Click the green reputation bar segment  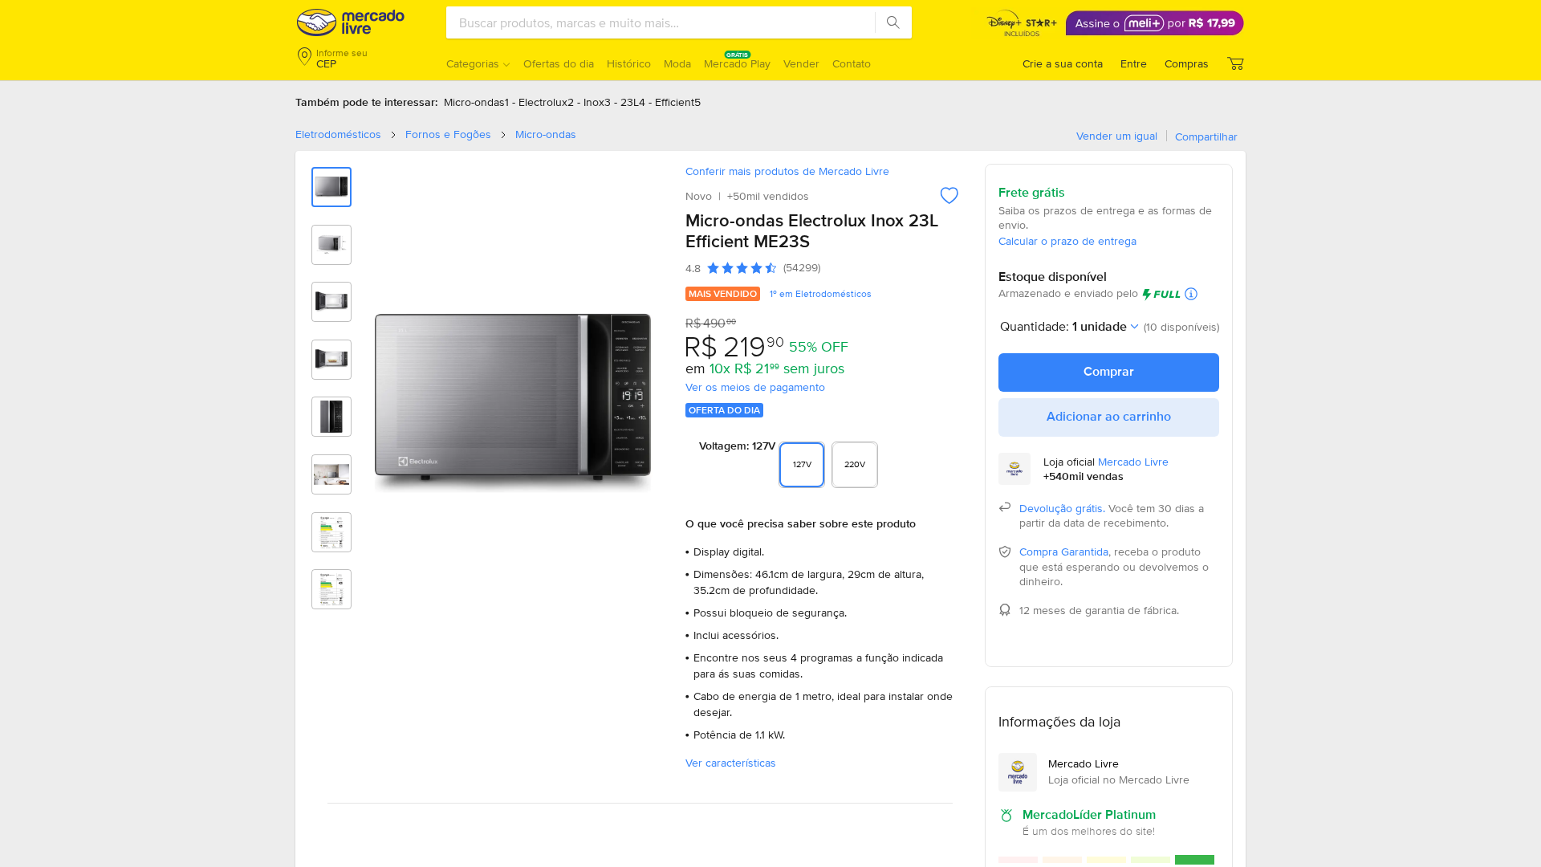pyautogui.click(x=1194, y=861)
